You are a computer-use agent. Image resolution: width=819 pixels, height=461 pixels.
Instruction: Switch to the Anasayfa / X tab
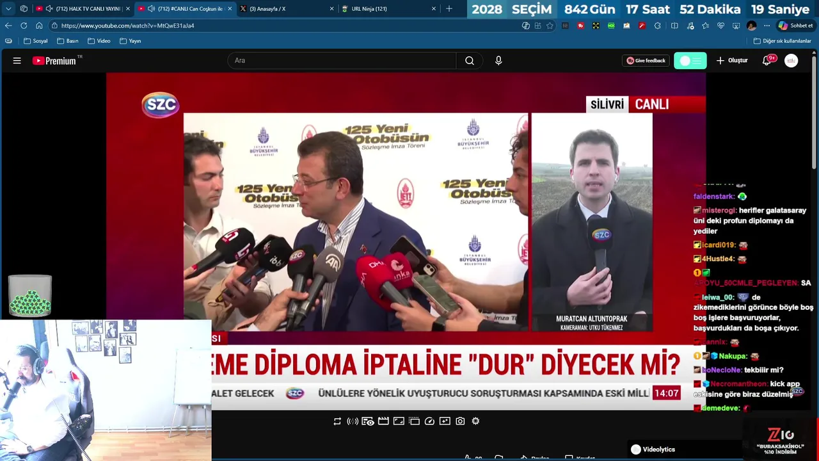(x=287, y=9)
